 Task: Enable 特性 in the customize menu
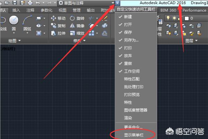[x=136, y=102]
